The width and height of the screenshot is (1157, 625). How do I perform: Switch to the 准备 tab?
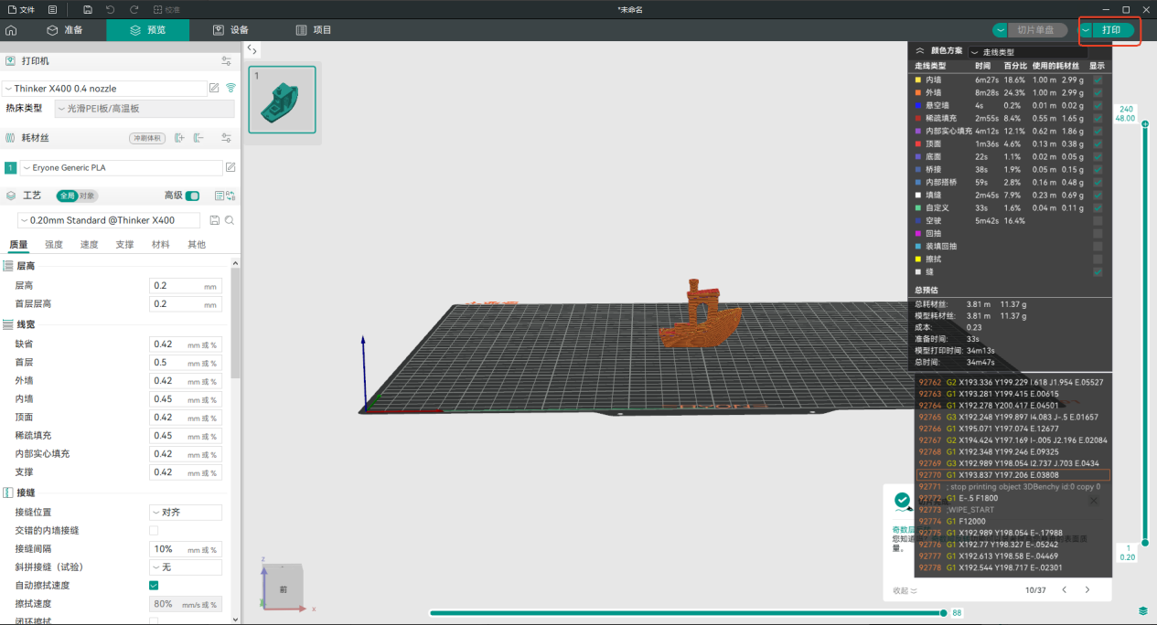pyautogui.click(x=65, y=30)
